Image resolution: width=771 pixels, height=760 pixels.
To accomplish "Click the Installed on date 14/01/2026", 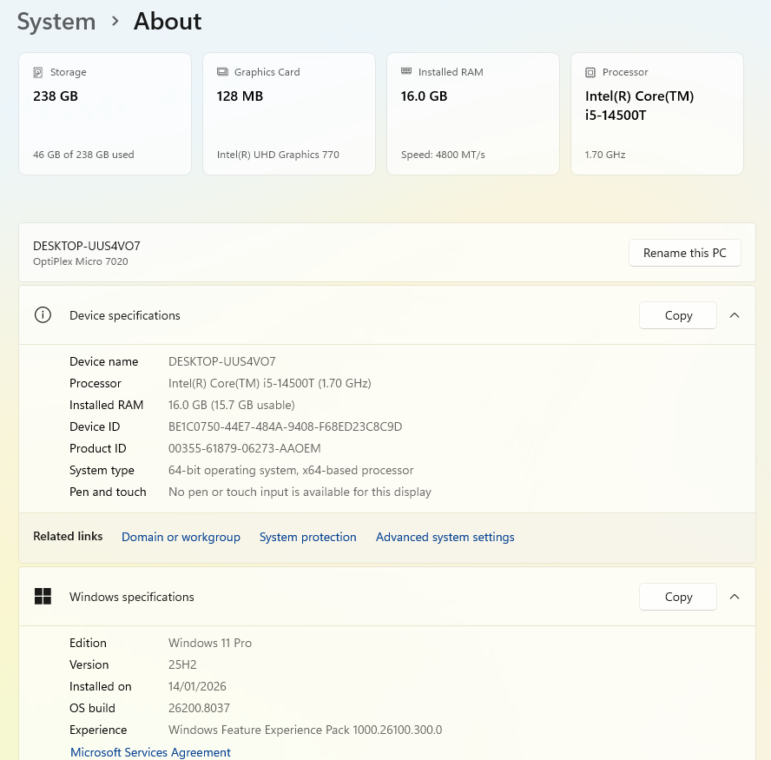I will click(x=197, y=686).
